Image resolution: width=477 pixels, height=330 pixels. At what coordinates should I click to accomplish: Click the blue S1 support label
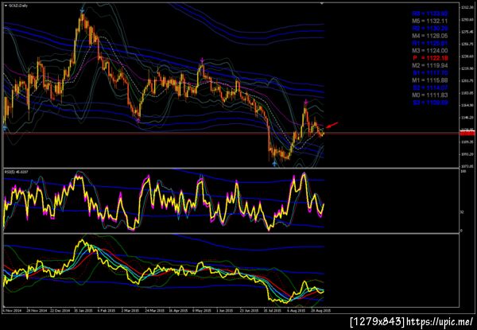[430, 73]
